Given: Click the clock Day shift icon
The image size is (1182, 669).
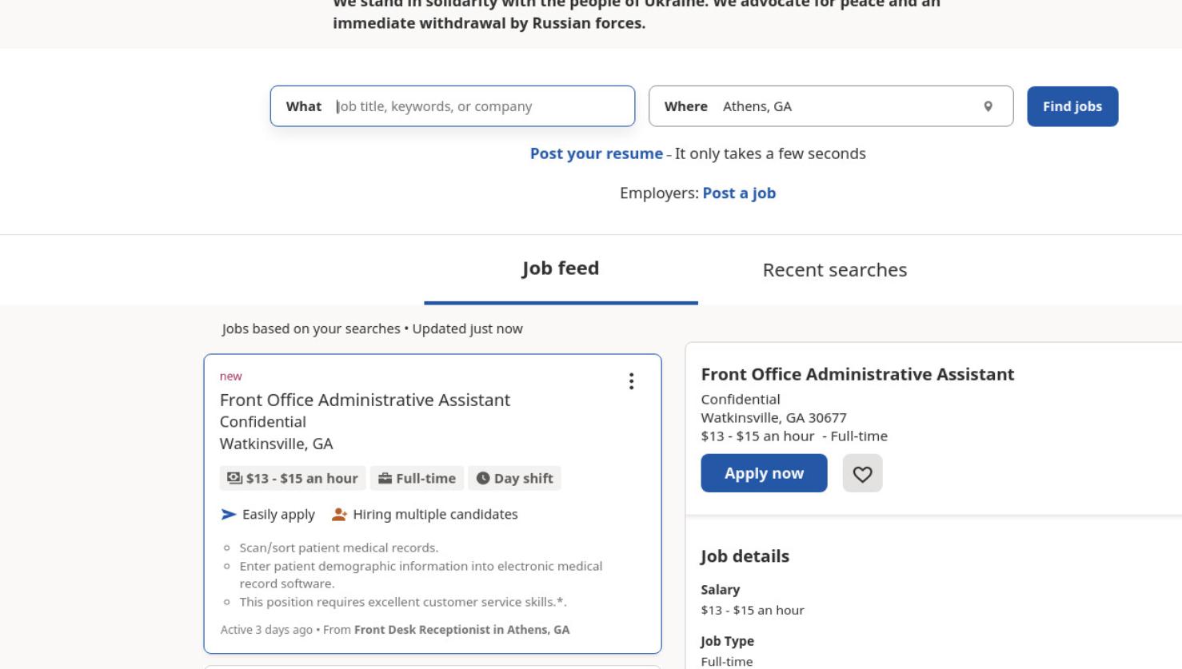Looking at the screenshot, I should pos(483,478).
